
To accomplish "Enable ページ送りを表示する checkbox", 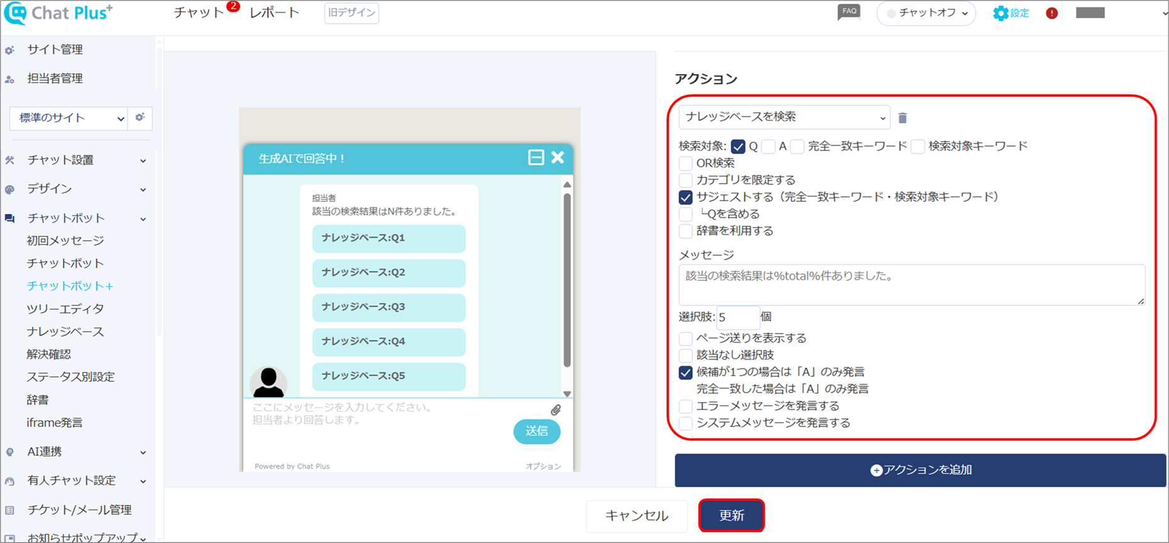I will [685, 338].
